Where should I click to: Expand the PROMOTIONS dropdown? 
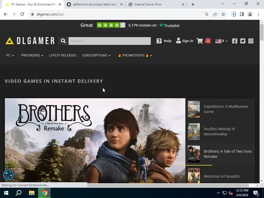click(x=135, y=55)
